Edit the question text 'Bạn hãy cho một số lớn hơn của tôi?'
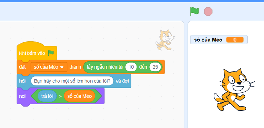The image size is (264, 128). click(72, 81)
